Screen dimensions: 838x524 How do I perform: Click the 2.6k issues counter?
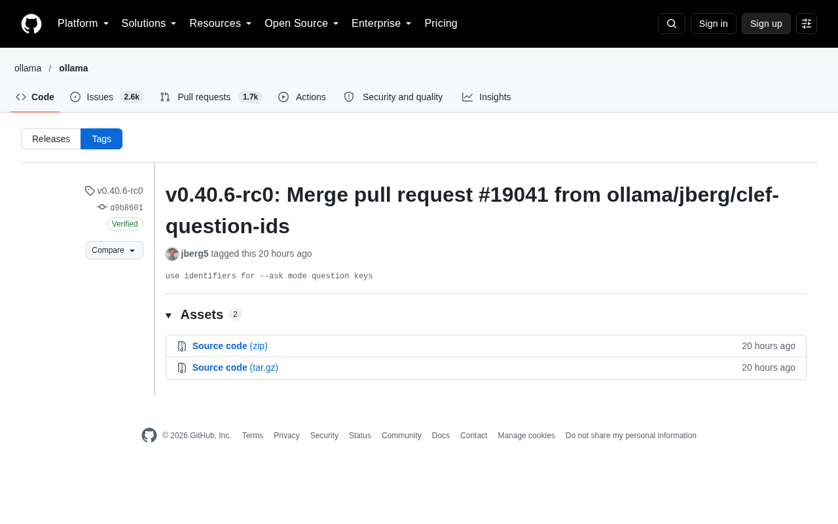pyautogui.click(x=132, y=97)
